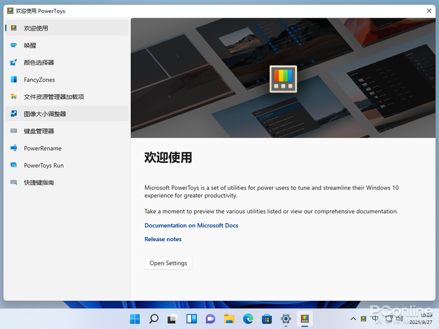This screenshot has width=439, height=329.
Task: Open the 欢迎使用 page
Action: click(x=67, y=28)
